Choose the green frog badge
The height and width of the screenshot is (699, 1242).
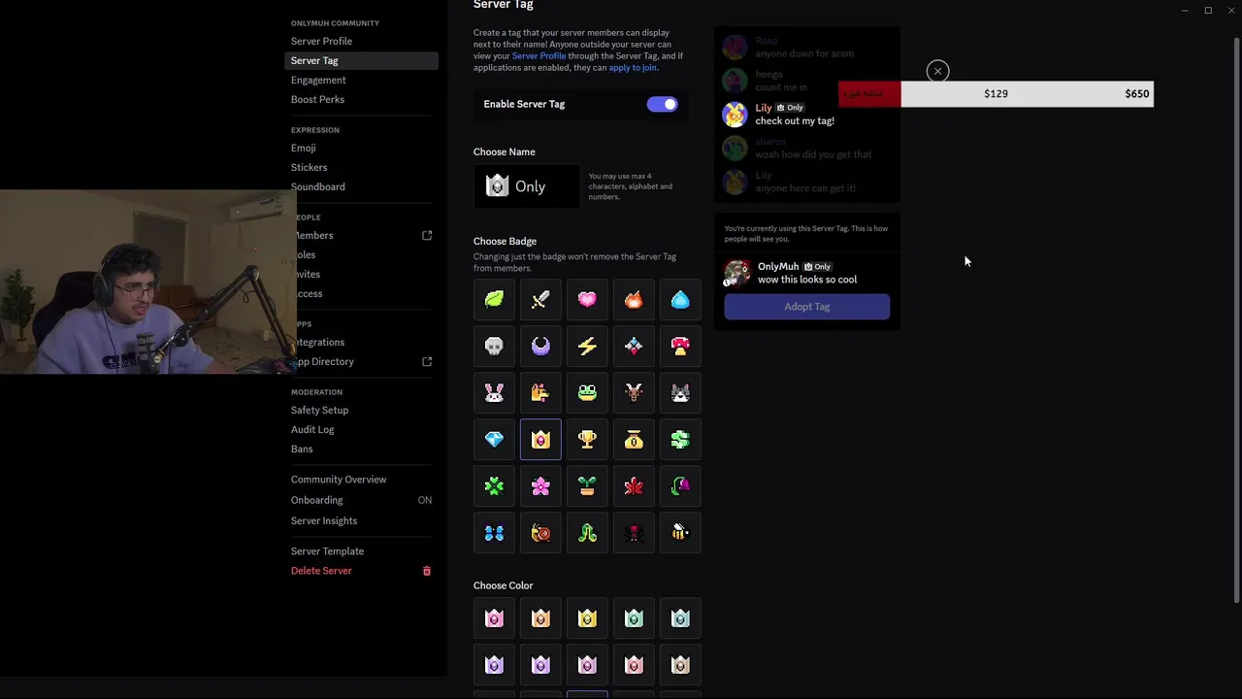[x=587, y=392]
